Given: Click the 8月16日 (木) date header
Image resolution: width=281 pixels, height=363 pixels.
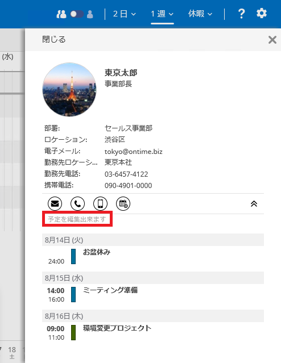Looking at the screenshot, I should click(x=153, y=316).
